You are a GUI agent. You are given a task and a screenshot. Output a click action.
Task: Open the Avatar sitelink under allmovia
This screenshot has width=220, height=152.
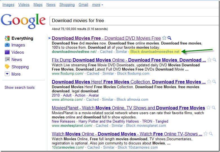click(x=94, y=95)
